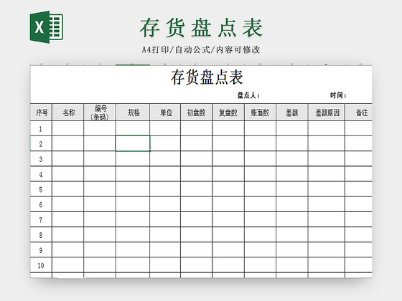Click the serial number 7 cell
This screenshot has height=301, width=402.
coord(41,219)
